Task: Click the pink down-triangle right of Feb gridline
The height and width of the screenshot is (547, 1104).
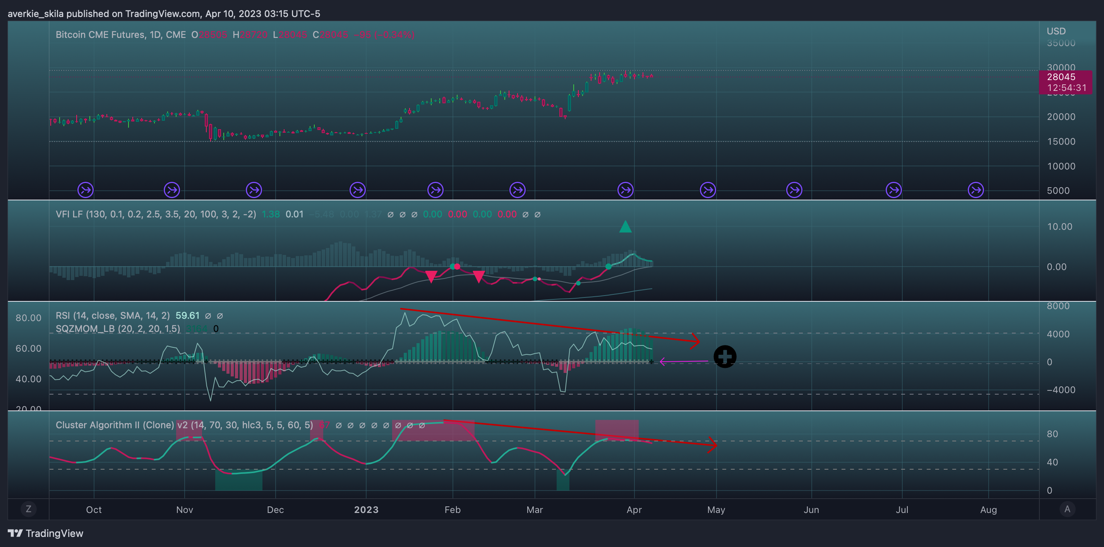Action: pyautogui.click(x=479, y=277)
